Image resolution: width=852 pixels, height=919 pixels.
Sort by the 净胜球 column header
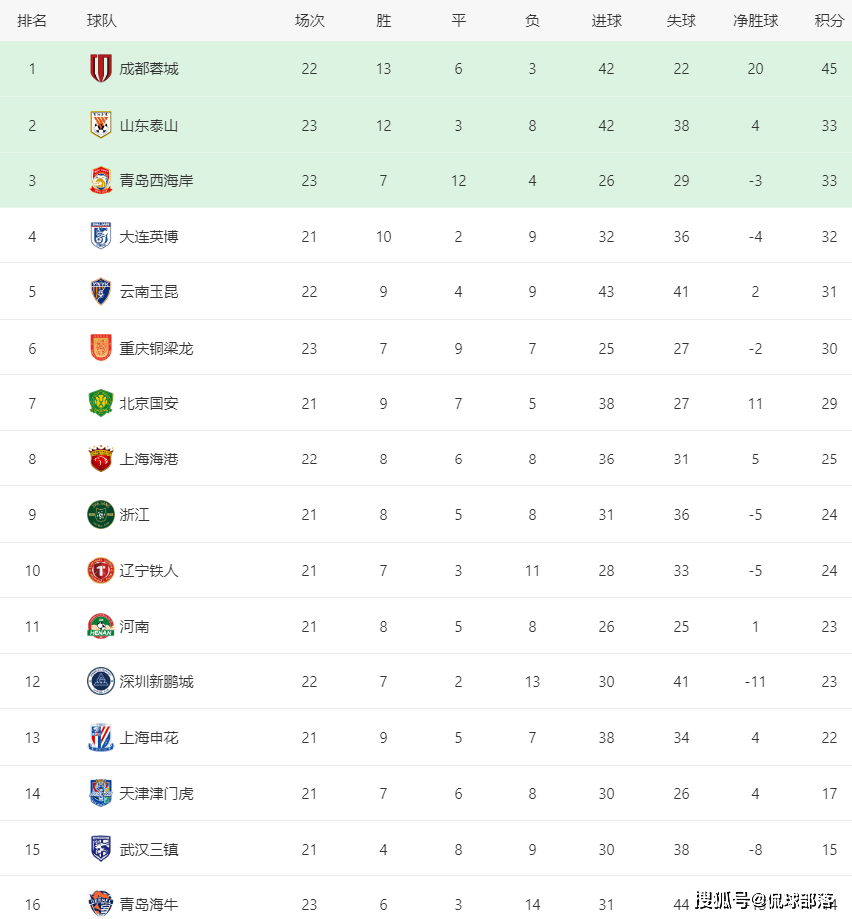[755, 21]
